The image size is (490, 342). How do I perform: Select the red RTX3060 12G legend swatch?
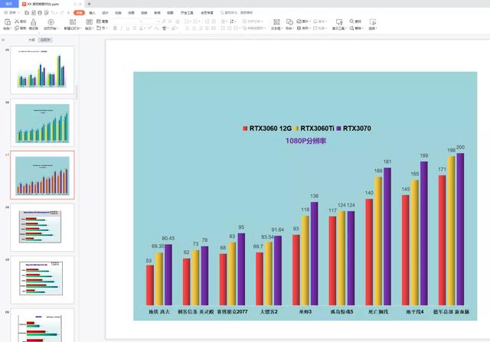[x=245, y=129]
